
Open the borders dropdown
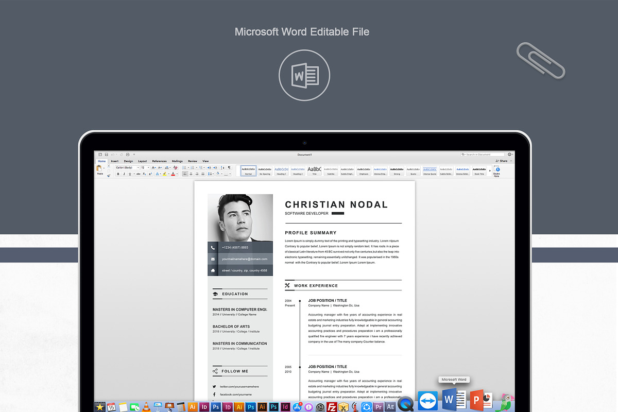[x=230, y=174]
